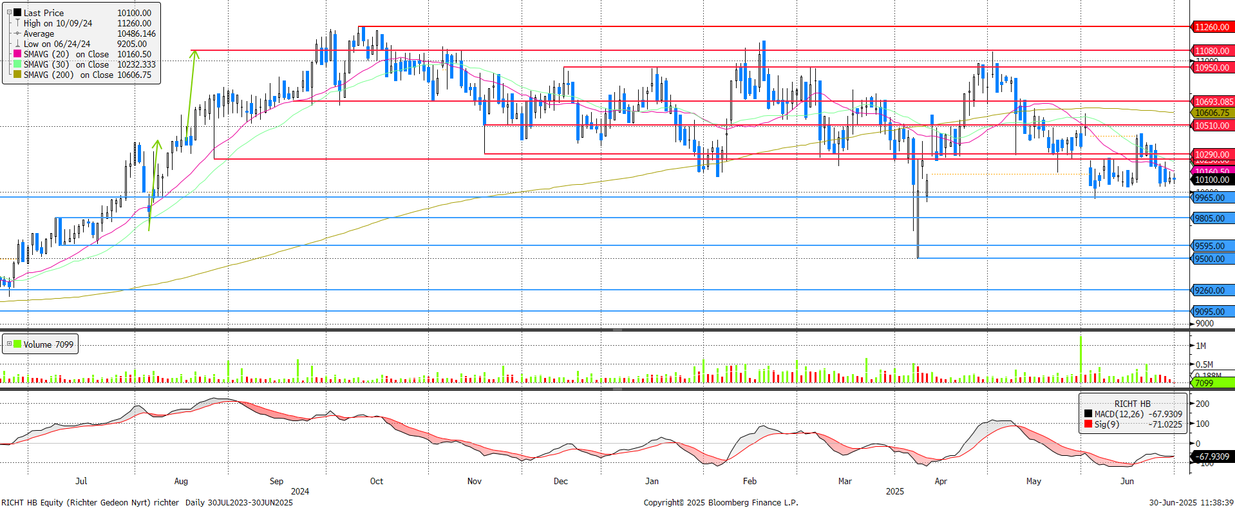Click the magenta SMAVG (20) swatch
The width and height of the screenshot is (1235, 508).
coord(17,54)
